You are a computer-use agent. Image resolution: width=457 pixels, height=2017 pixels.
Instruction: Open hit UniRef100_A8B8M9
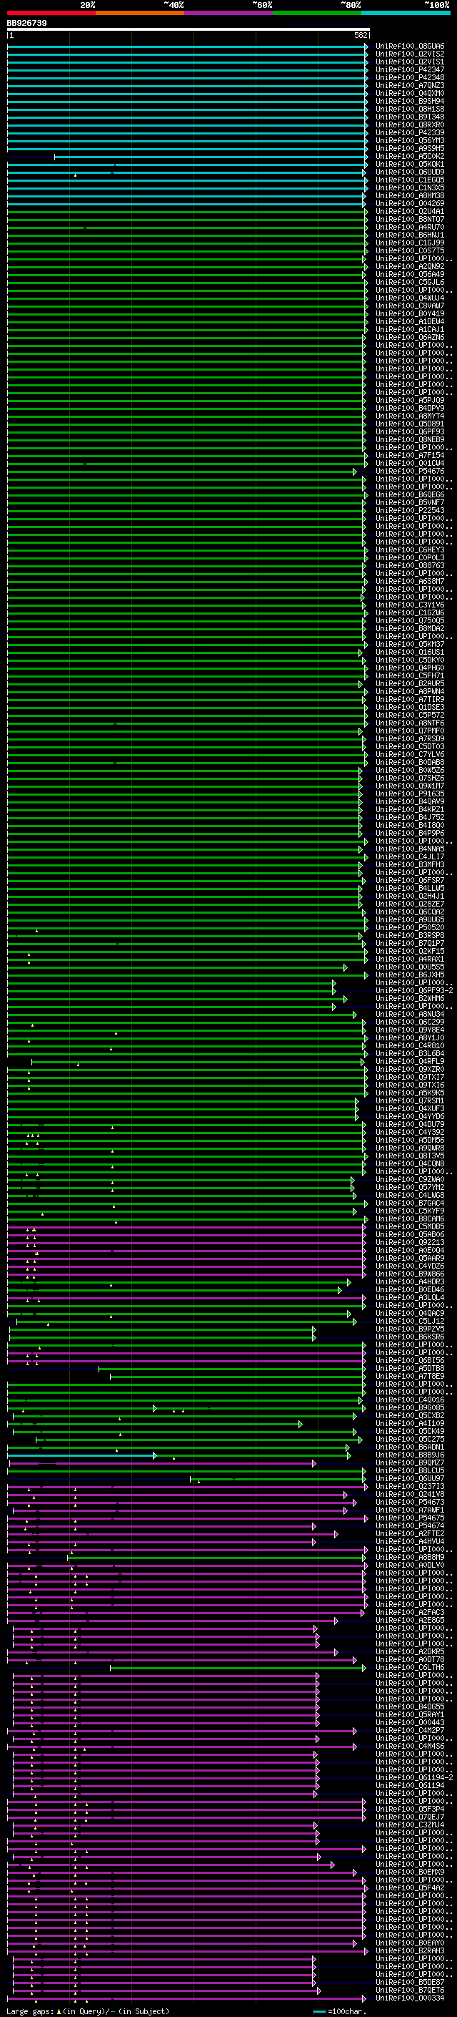pyautogui.click(x=409, y=1557)
